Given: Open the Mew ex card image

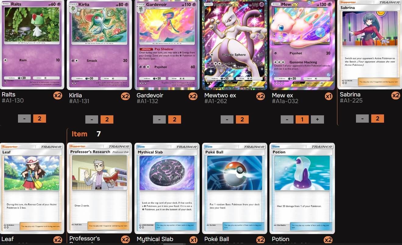Looking at the screenshot, I should [x=302, y=45].
